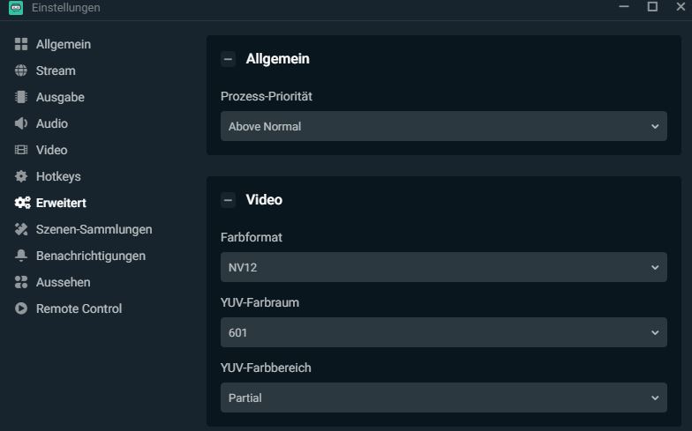Screen dimensions: 692x431
Task: Click the Audio speaker icon
Action: point(21,123)
